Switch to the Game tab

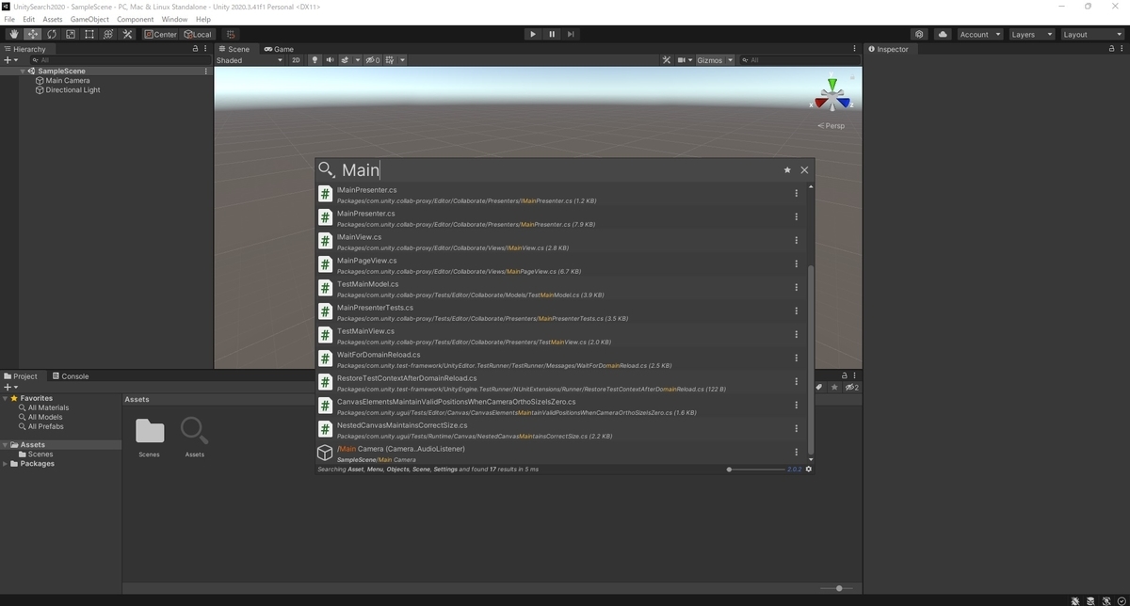[x=278, y=49]
